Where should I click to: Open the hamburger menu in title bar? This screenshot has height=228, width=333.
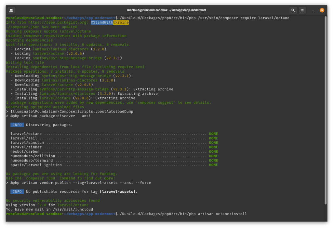(x=302, y=10)
